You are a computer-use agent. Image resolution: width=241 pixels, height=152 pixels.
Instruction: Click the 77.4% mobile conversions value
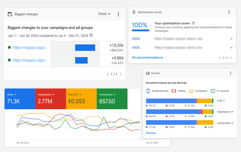point(152,127)
